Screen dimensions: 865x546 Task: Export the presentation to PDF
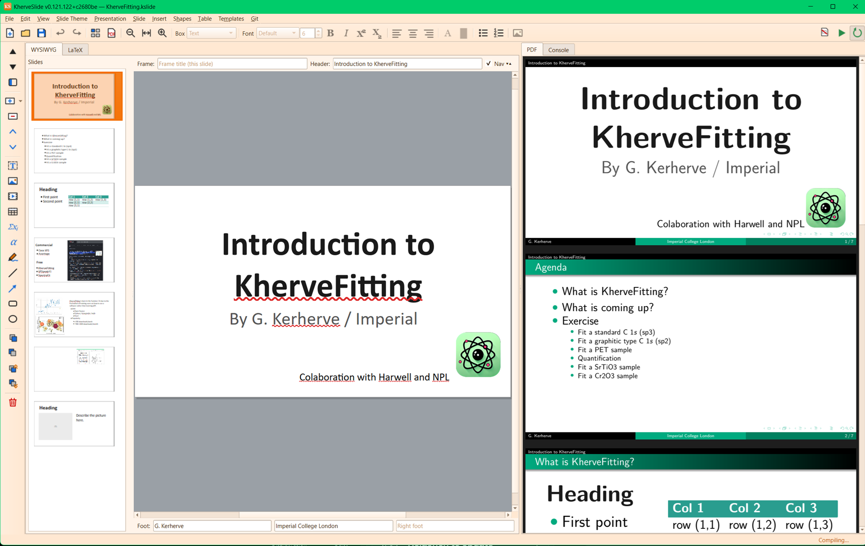tap(112, 33)
